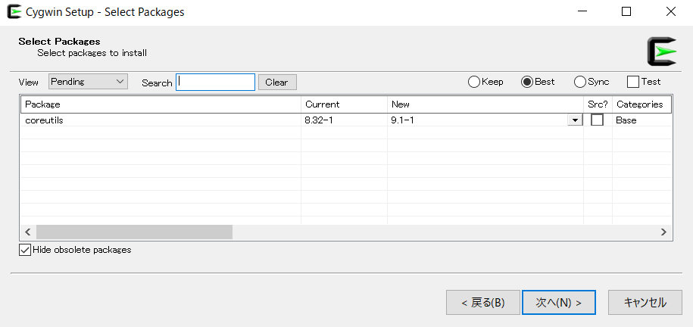Click the Categories column header
Screen dimensions: 693x327
(639, 104)
